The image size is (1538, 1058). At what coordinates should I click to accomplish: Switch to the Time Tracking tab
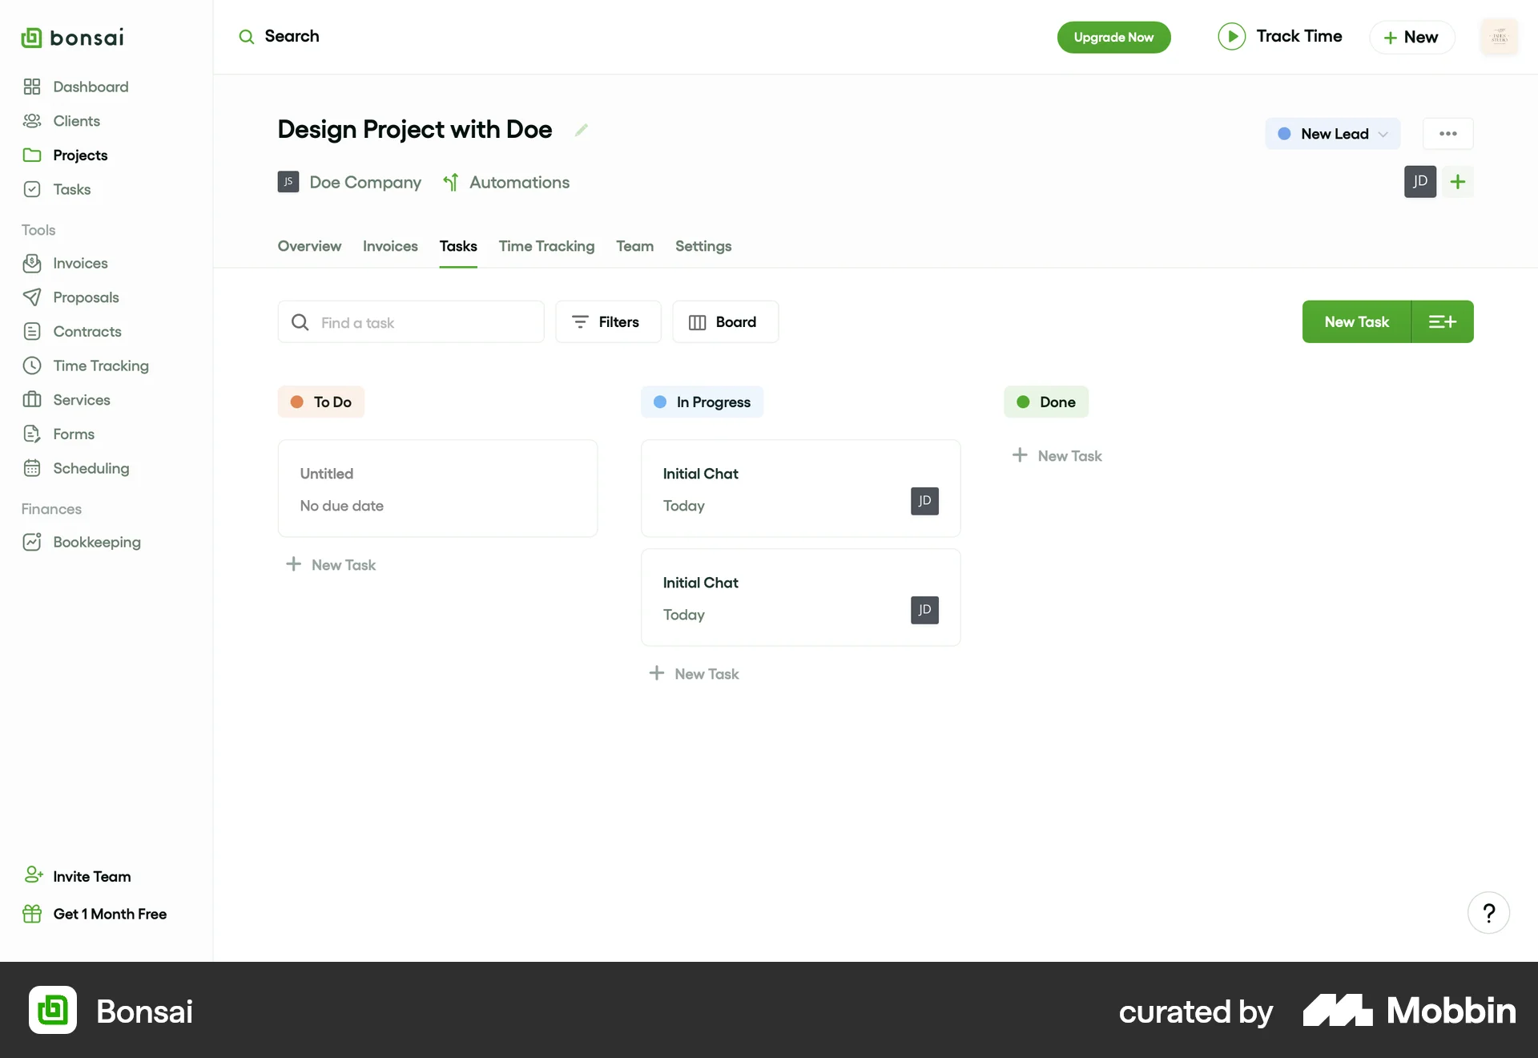pos(546,246)
